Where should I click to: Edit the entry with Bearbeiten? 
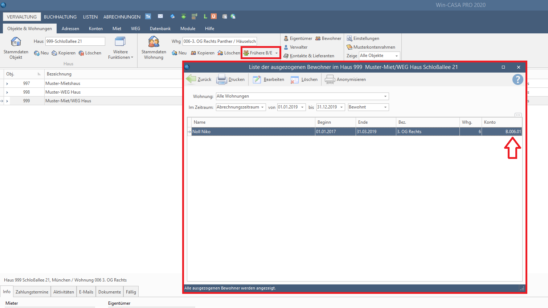269,79
